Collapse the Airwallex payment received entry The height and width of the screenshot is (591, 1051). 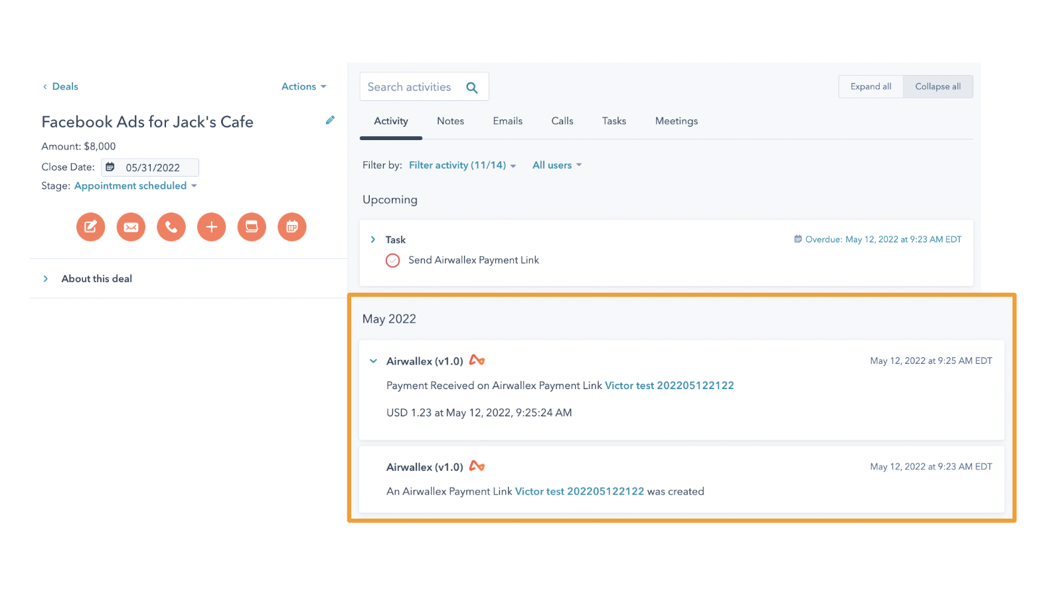coord(373,361)
